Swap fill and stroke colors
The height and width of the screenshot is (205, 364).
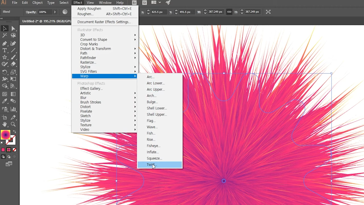(x=15, y=132)
